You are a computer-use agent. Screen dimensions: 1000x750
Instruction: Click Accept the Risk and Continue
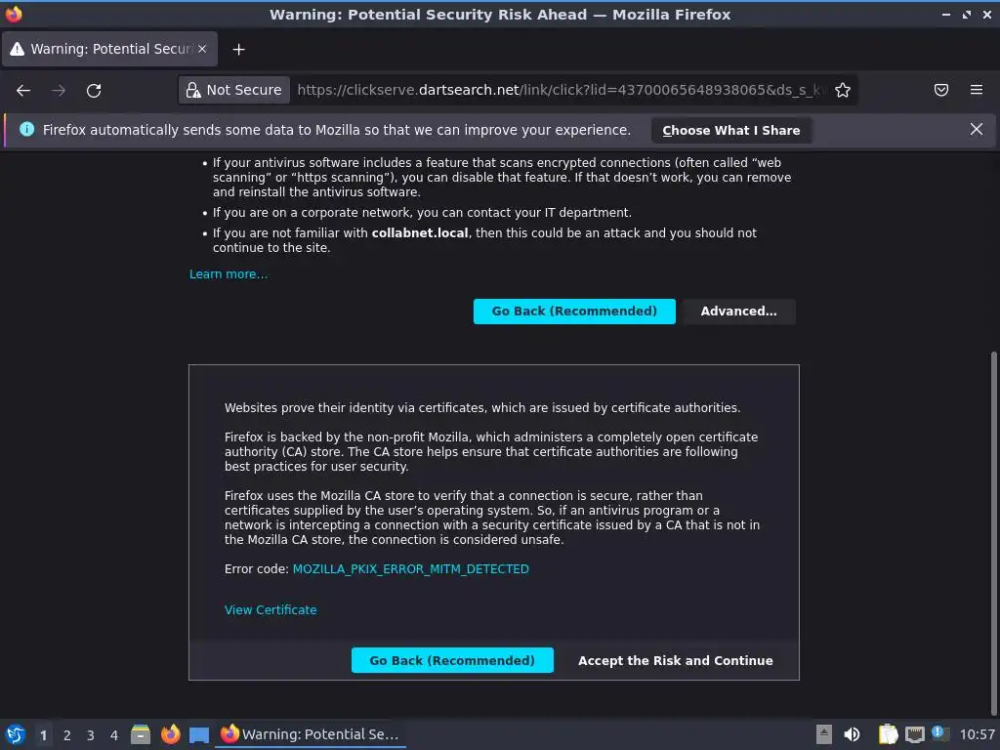(x=676, y=661)
